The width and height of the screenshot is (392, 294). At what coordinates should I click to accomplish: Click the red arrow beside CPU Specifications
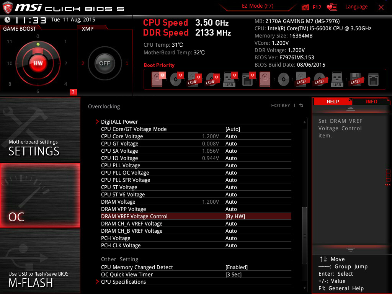point(97,282)
